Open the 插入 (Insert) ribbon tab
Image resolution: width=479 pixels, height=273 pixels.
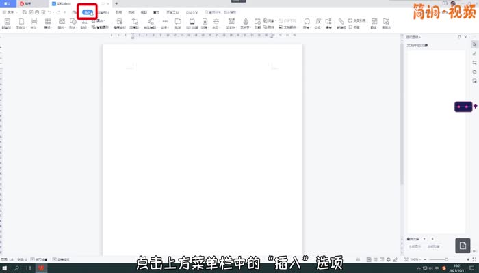tap(87, 12)
